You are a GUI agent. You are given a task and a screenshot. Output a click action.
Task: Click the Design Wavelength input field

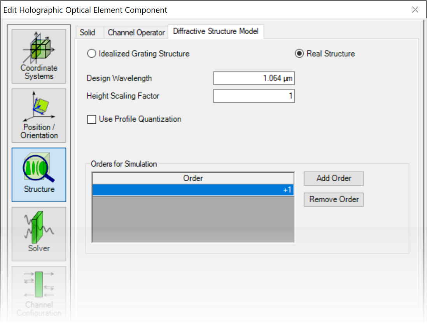[254, 78]
